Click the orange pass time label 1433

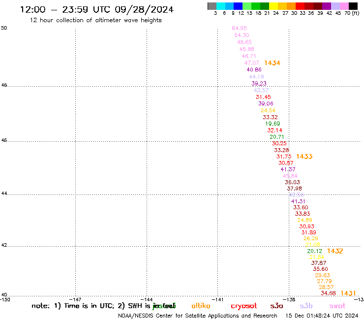pos(304,157)
